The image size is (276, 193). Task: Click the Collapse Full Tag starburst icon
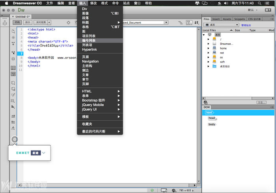13,37
